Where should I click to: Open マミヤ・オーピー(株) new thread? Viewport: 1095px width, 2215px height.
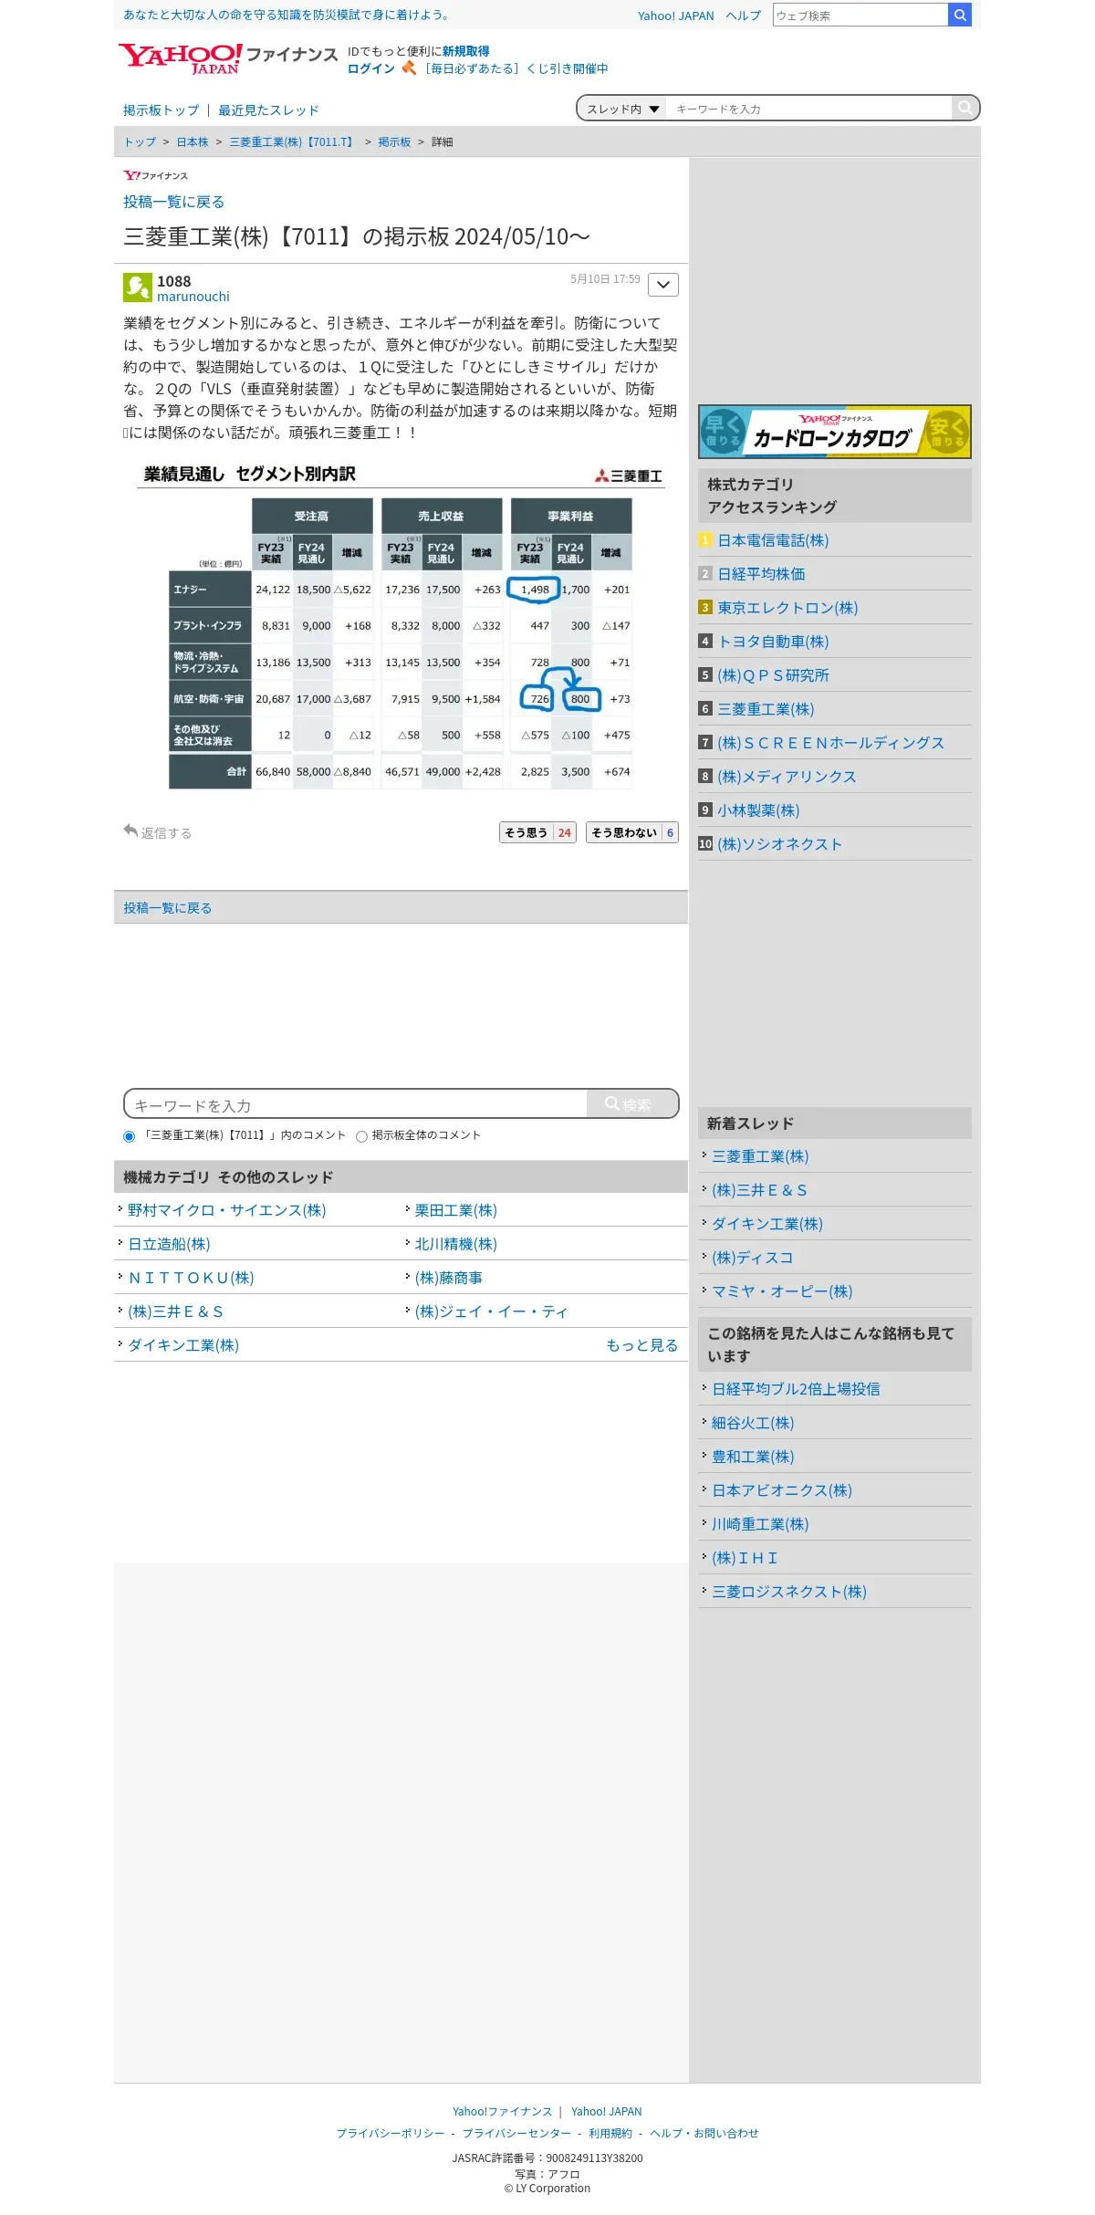pyautogui.click(x=782, y=1291)
